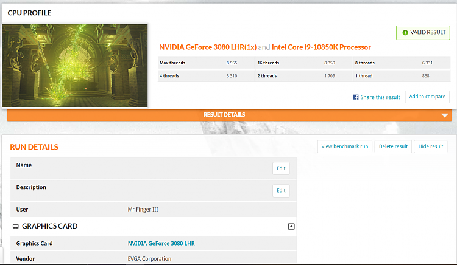The image size is (457, 265).
Task: Click the user name Mr Finger III
Action: [x=143, y=210]
